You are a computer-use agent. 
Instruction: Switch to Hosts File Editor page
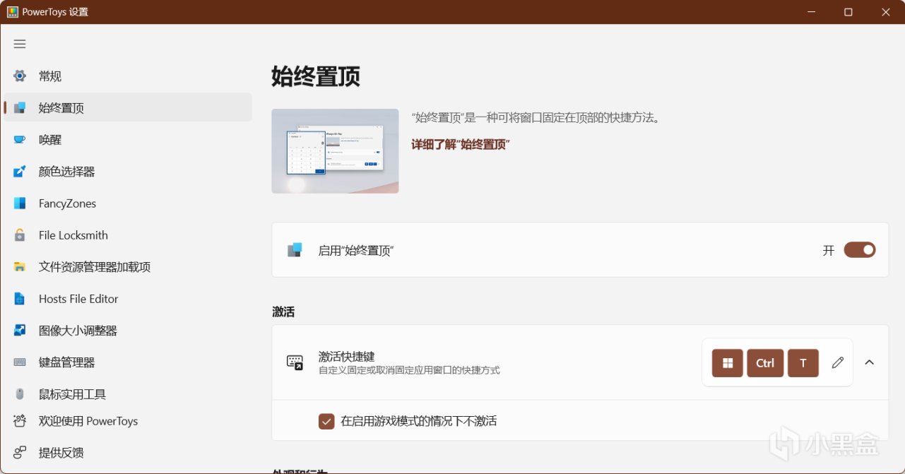(128, 299)
